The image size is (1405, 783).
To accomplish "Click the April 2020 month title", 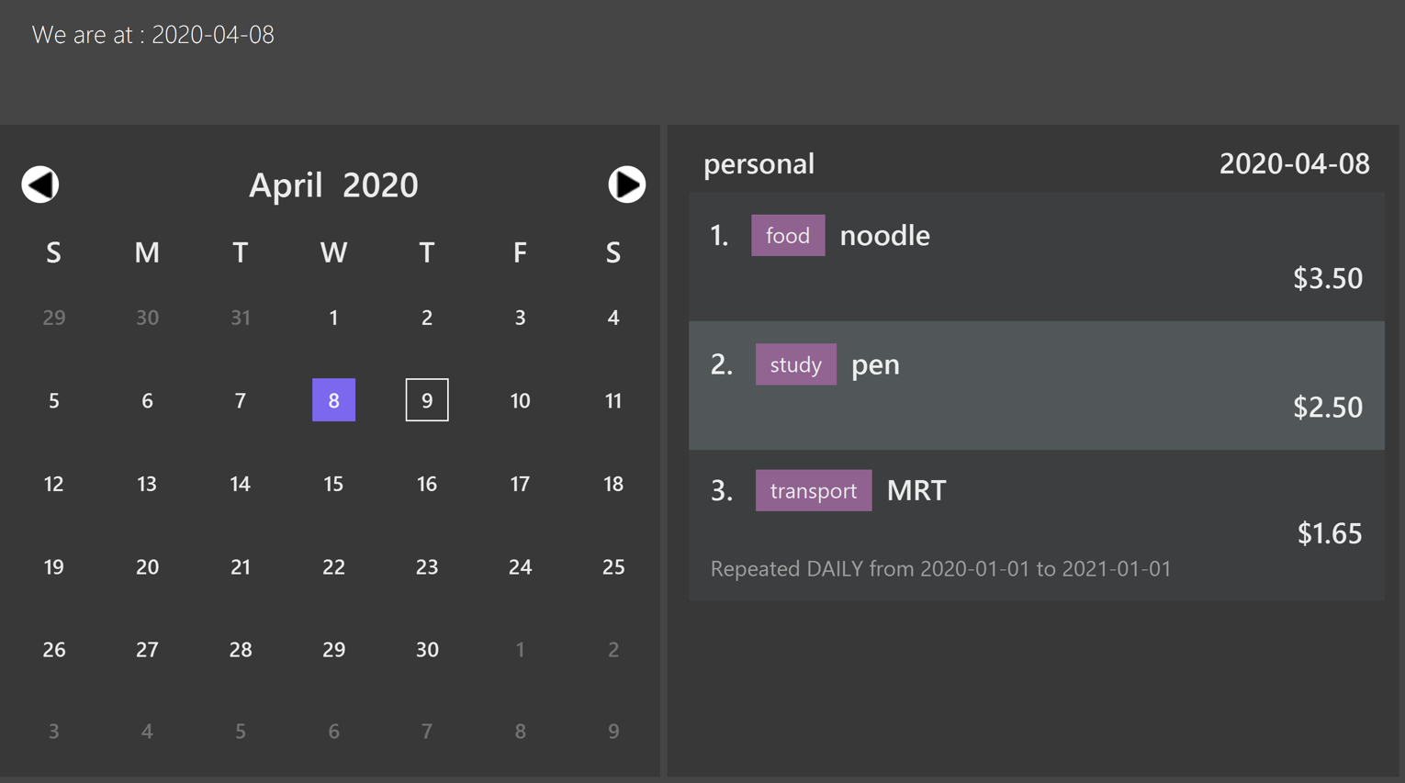I will coord(333,185).
